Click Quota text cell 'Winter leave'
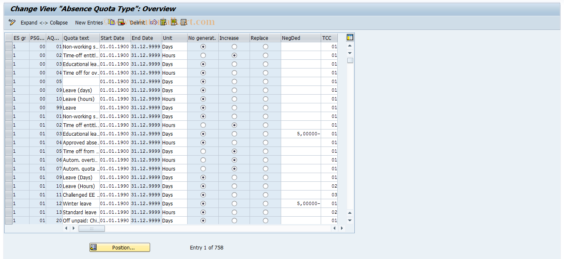 click(x=81, y=203)
